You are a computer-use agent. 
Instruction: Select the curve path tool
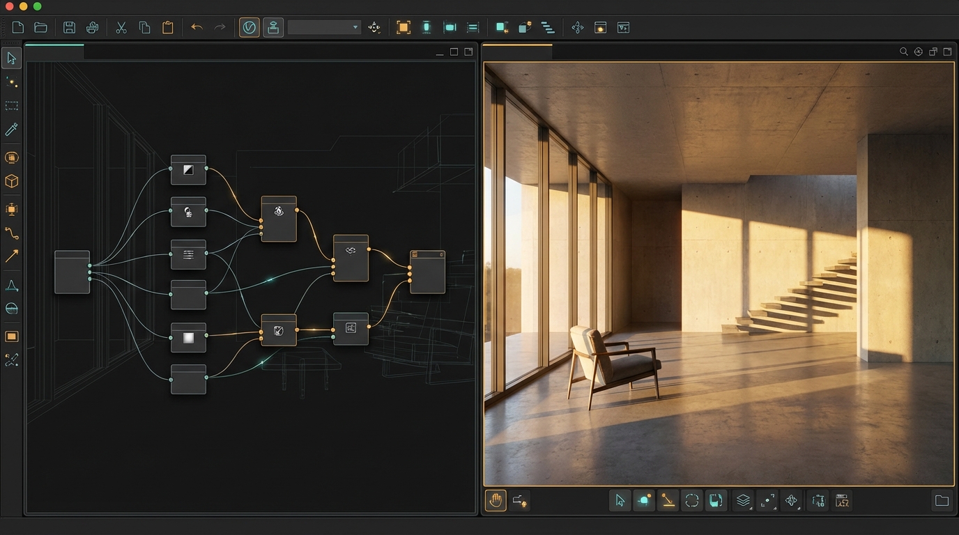(x=12, y=233)
